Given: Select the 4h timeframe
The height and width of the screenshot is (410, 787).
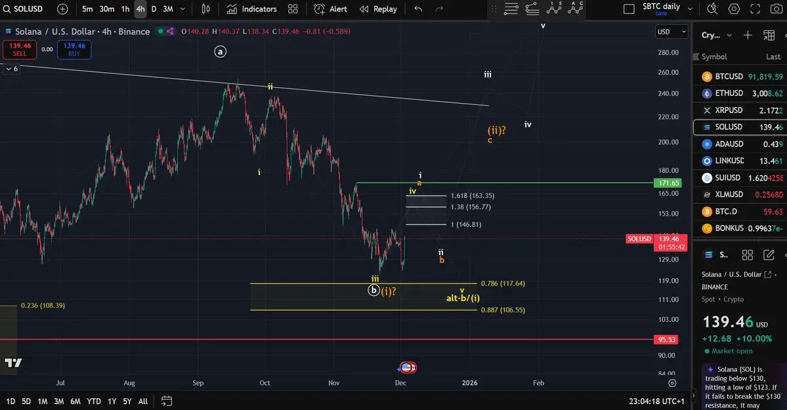Looking at the screenshot, I should pos(140,9).
